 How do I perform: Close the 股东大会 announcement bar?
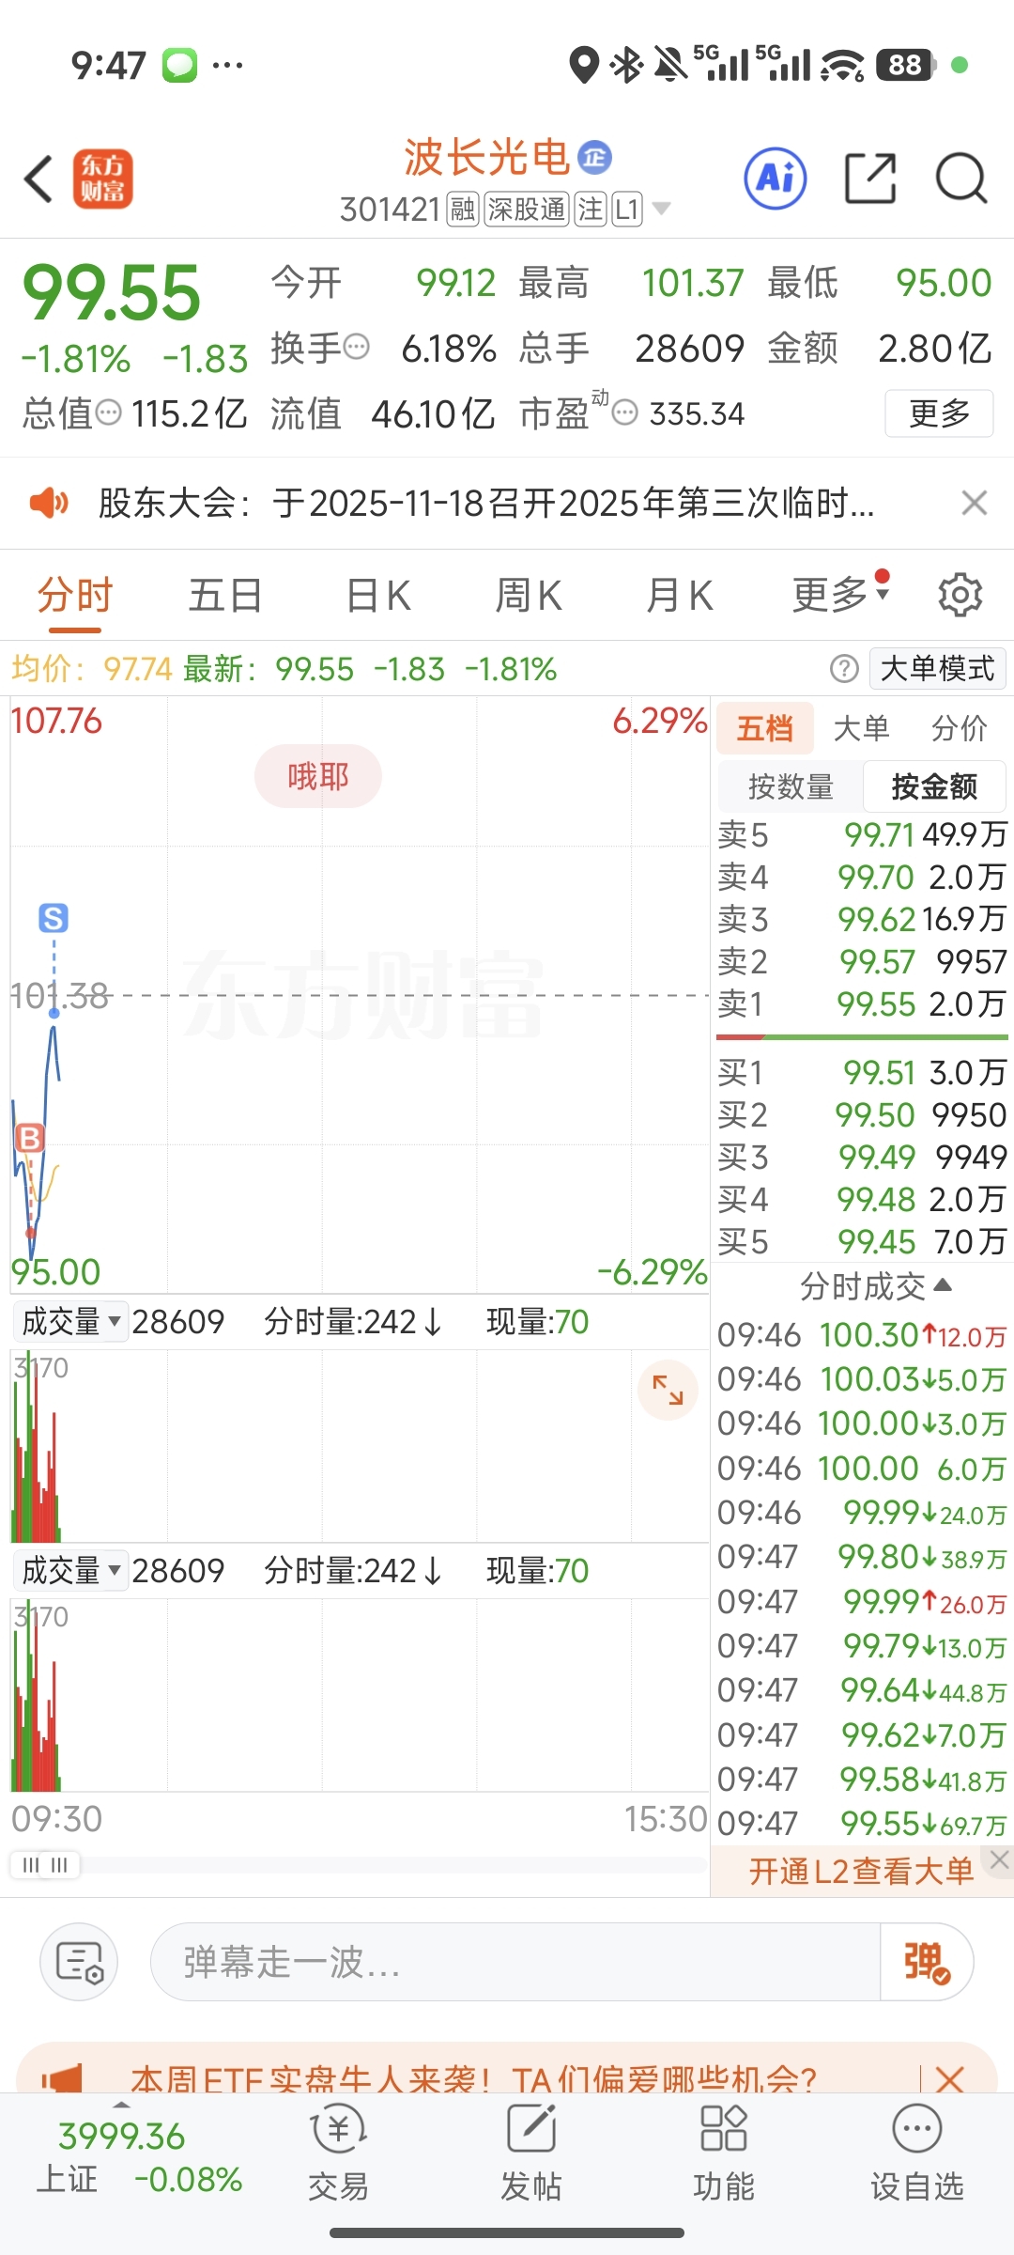[975, 504]
